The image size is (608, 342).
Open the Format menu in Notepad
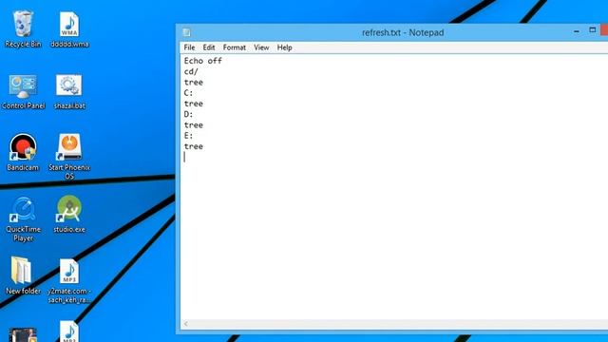(x=235, y=47)
